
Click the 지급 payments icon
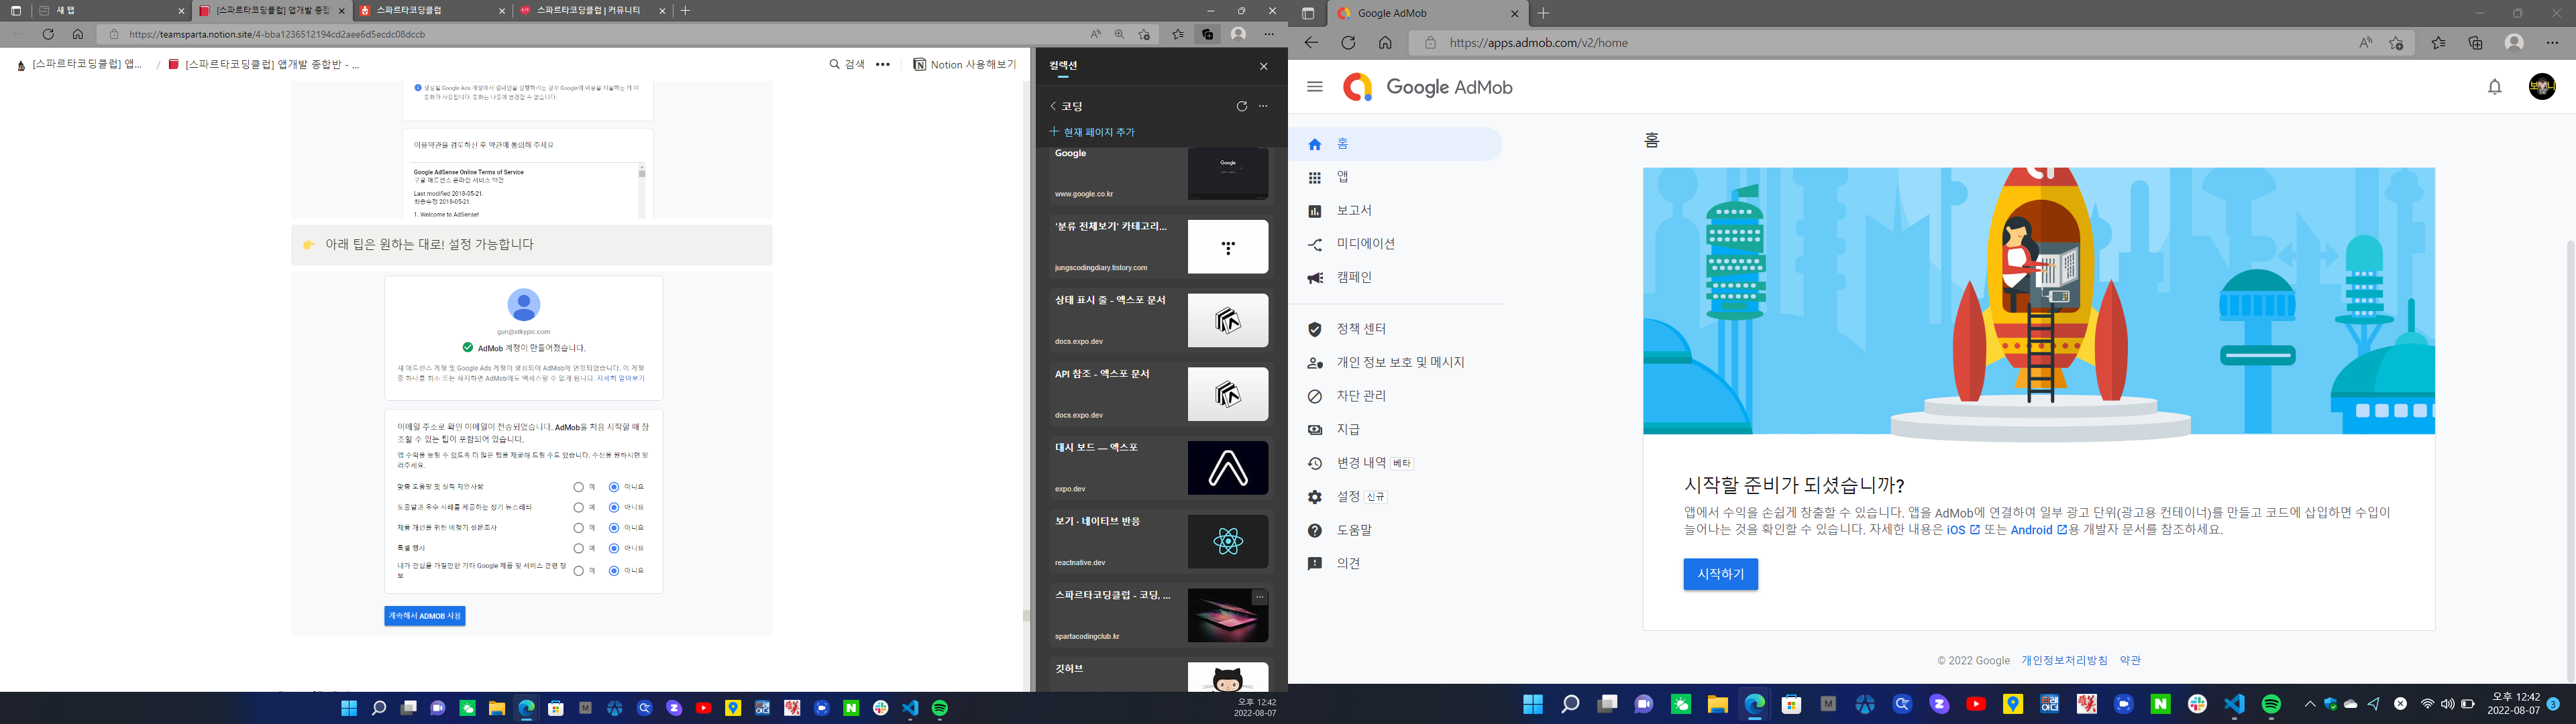[x=1315, y=430]
